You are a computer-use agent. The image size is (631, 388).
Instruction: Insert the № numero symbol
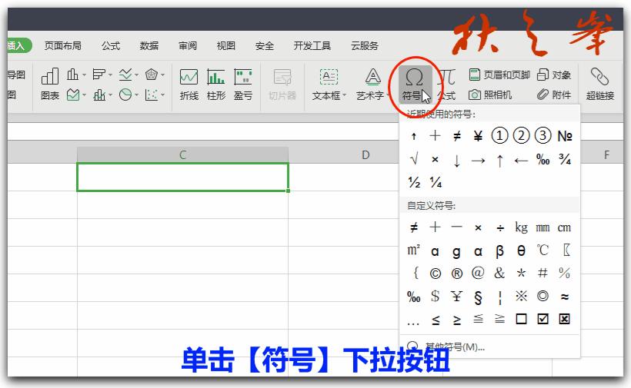[x=565, y=136]
